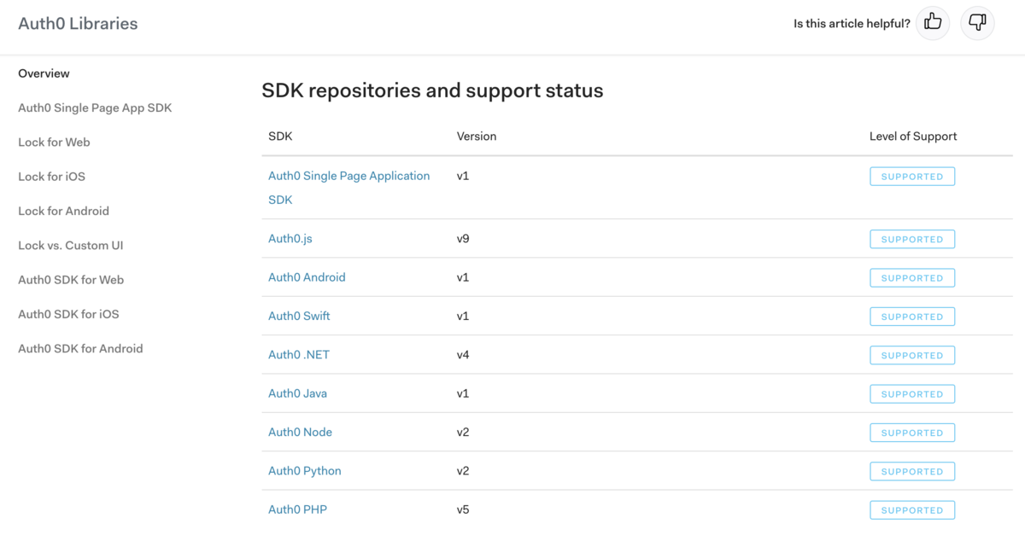Open Auth0 SDK for iOS sidebar item
The height and width of the screenshot is (541, 1025).
coord(68,314)
